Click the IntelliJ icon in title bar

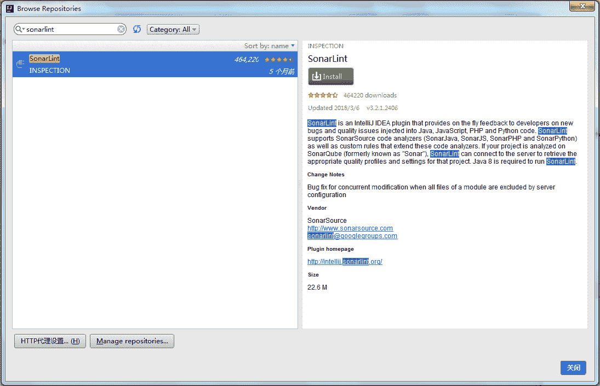click(x=9, y=8)
